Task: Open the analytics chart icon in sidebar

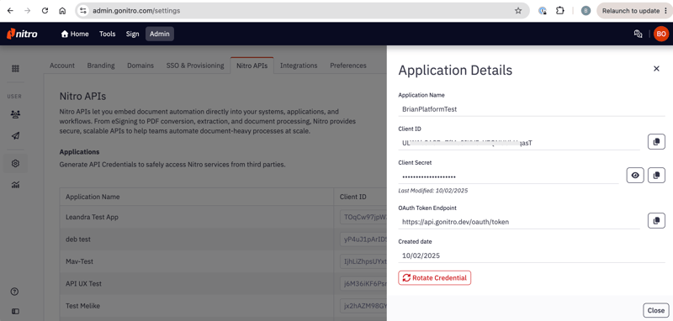Action: [x=15, y=185]
